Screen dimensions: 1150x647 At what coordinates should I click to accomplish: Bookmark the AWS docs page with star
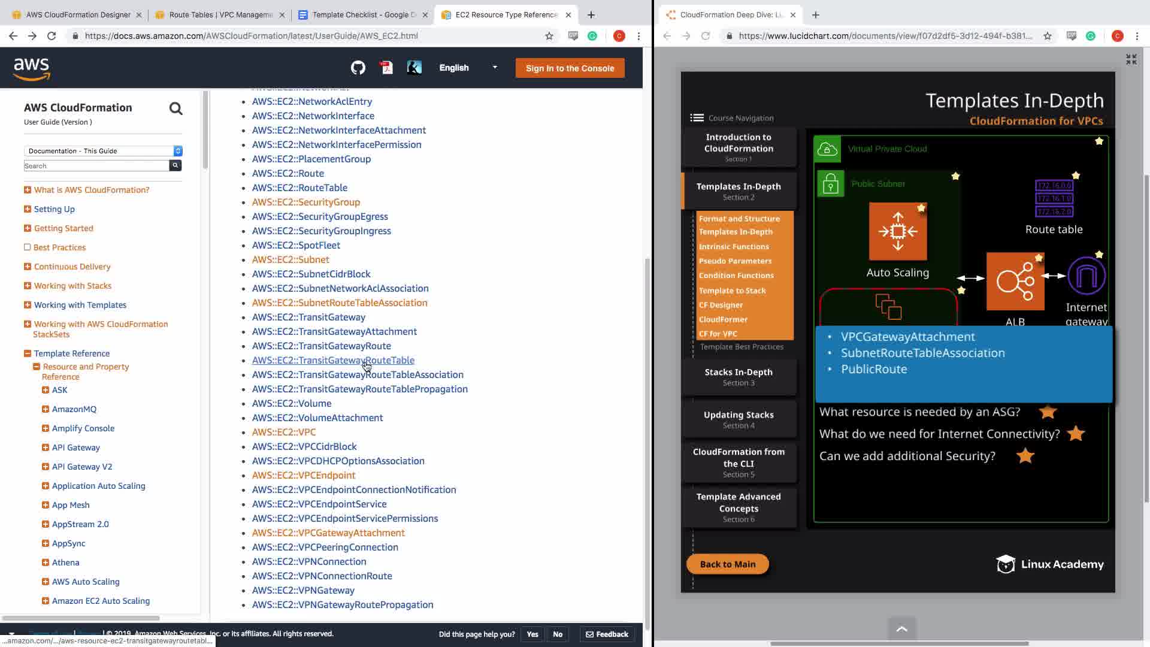click(549, 36)
